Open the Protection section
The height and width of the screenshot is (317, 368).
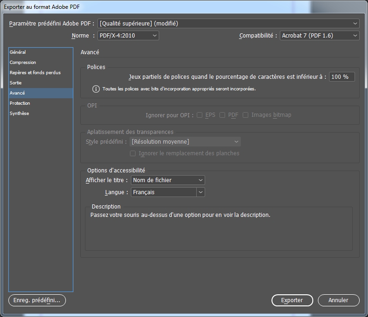pyautogui.click(x=41, y=103)
